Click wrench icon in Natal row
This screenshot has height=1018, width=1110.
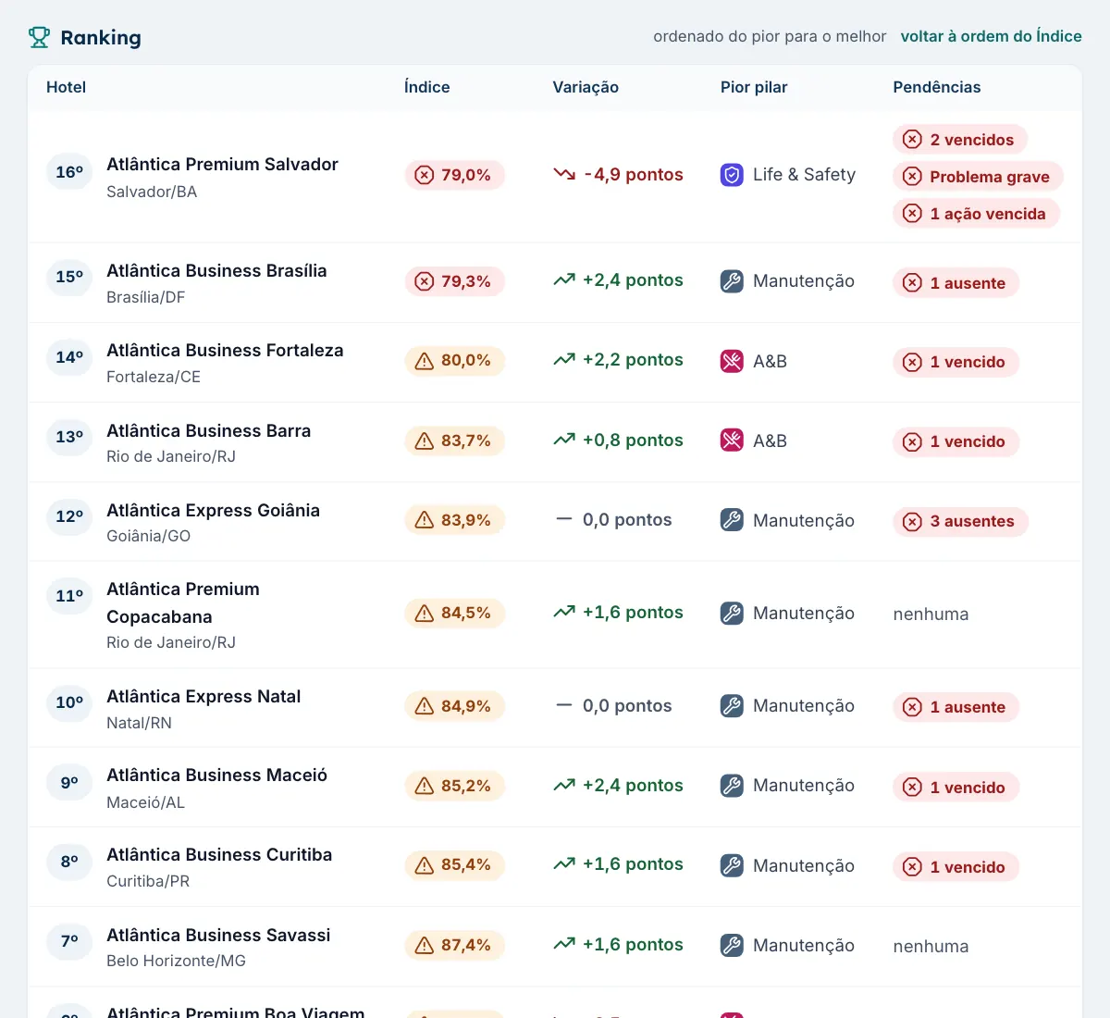732,706
